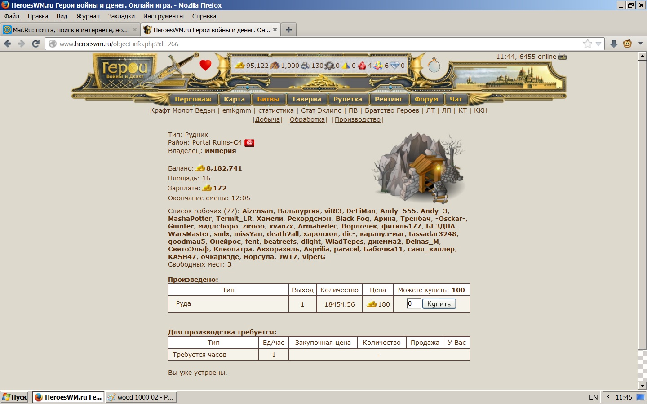
Task: Open the Файл menu
Action: click(12, 16)
